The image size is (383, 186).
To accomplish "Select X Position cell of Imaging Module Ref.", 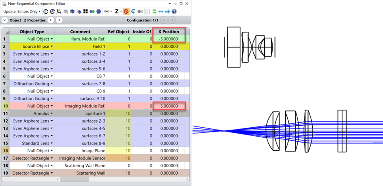I will pyautogui.click(x=168, y=106).
